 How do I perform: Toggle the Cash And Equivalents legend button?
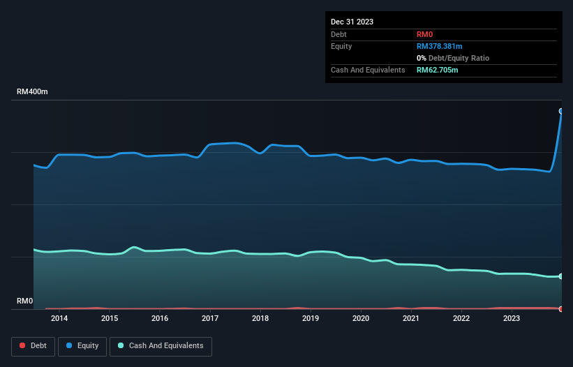pyautogui.click(x=161, y=346)
